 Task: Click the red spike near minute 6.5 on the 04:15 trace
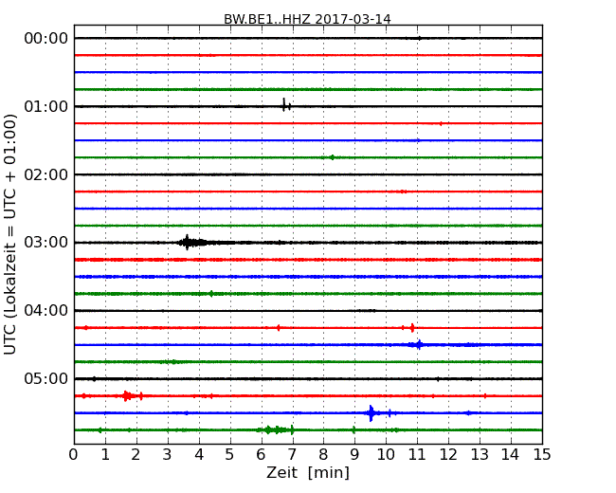[278, 327]
